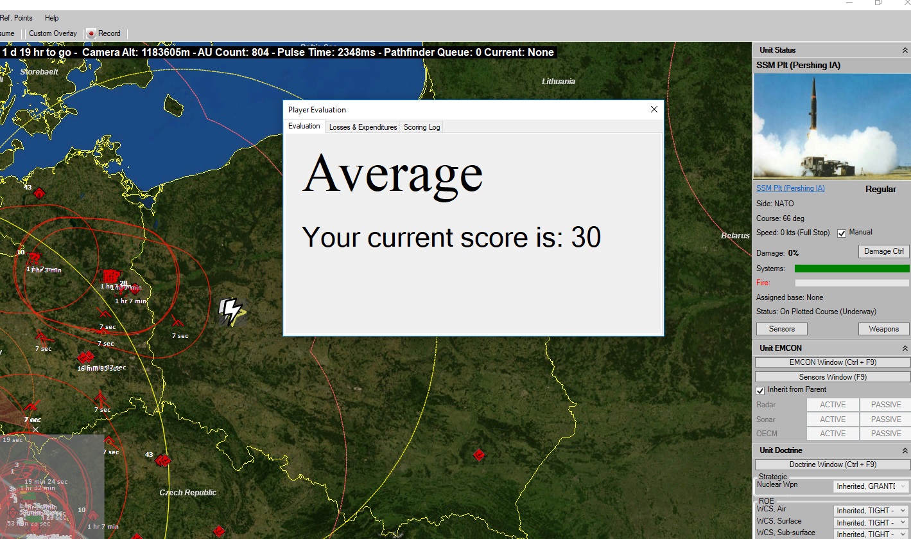
Task: Switch to the Losses & Expenditures tab
Action: (363, 127)
